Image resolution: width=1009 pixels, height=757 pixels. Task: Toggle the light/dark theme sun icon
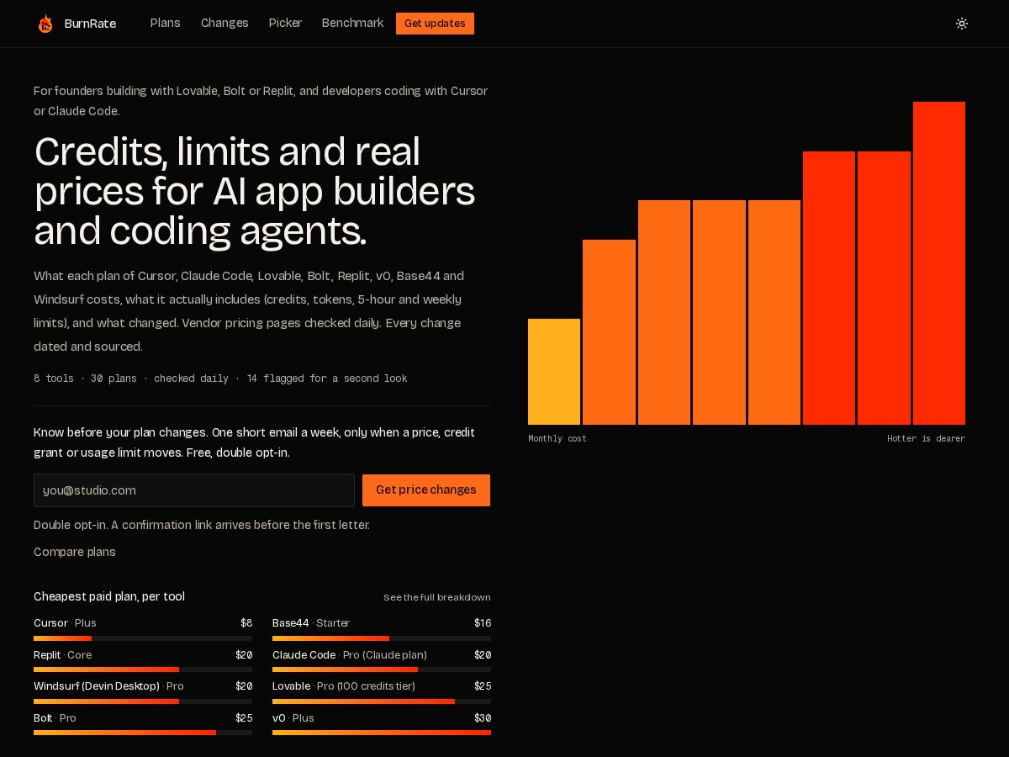pyautogui.click(x=962, y=24)
